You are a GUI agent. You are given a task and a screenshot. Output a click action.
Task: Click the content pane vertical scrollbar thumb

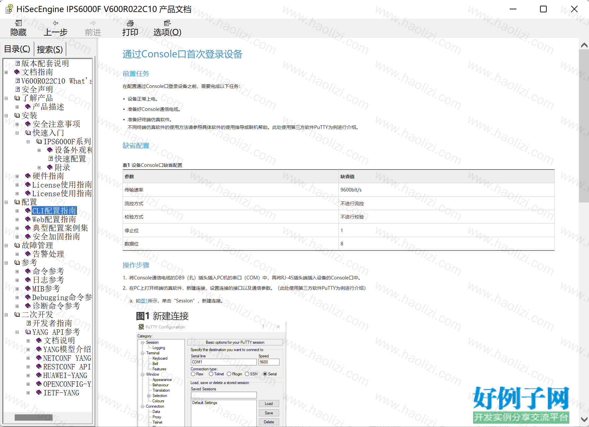584,126
